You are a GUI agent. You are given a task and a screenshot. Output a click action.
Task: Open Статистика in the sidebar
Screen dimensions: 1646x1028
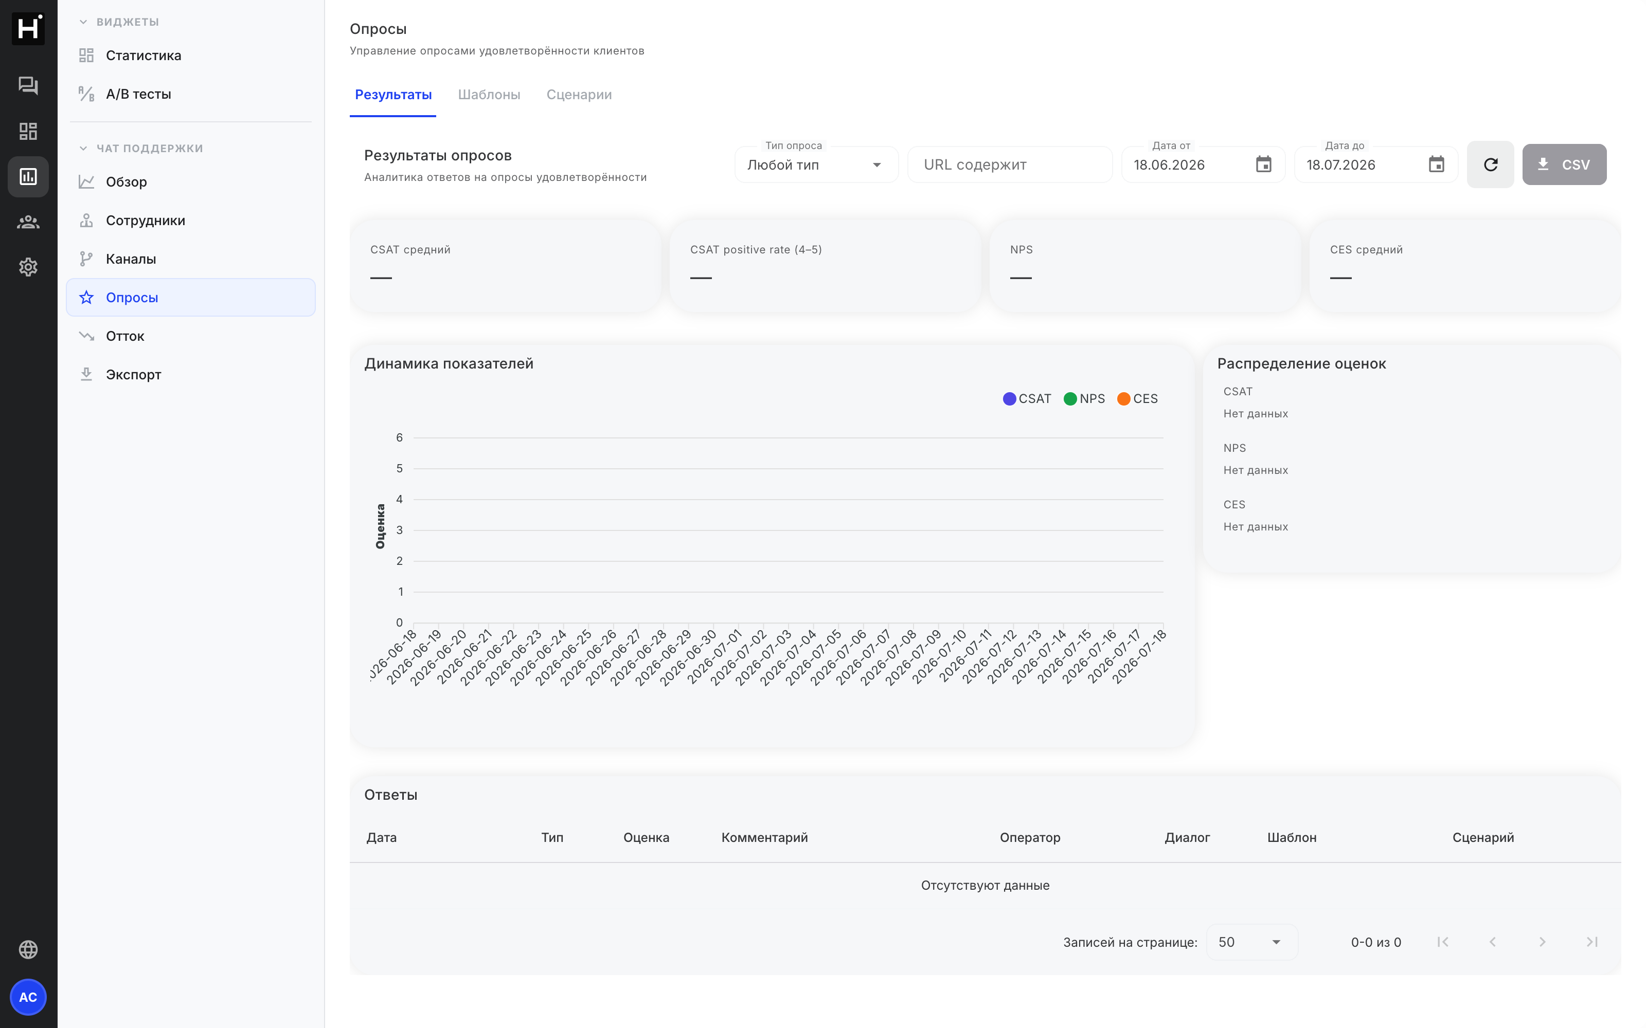coord(190,55)
